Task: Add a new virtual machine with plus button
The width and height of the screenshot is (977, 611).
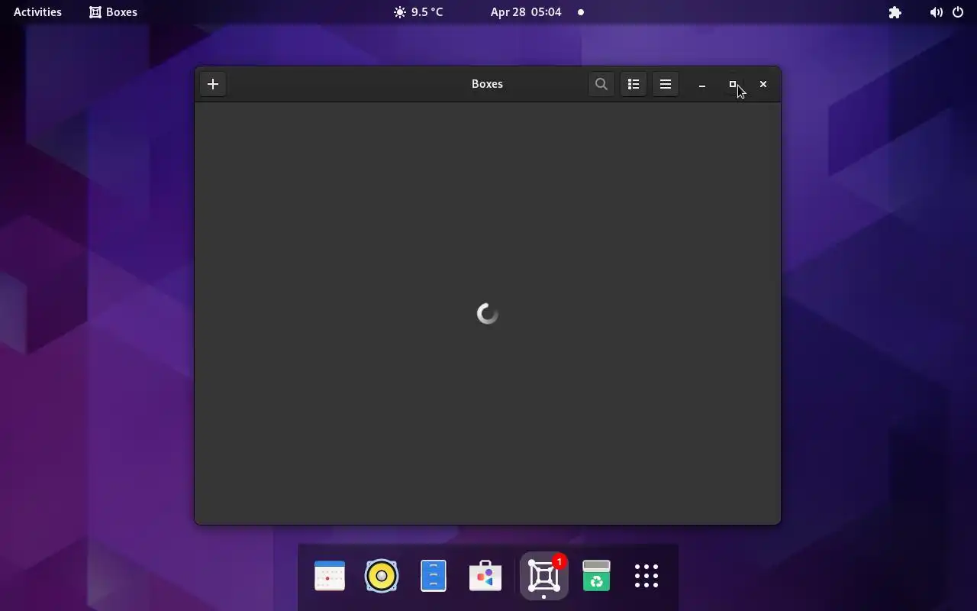Action: pyautogui.click(x=213, y=84)
